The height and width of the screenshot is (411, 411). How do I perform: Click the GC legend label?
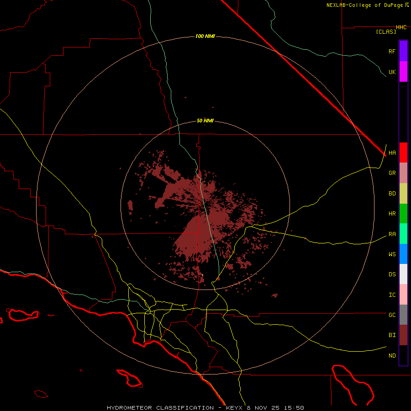(x=392, y=315)
